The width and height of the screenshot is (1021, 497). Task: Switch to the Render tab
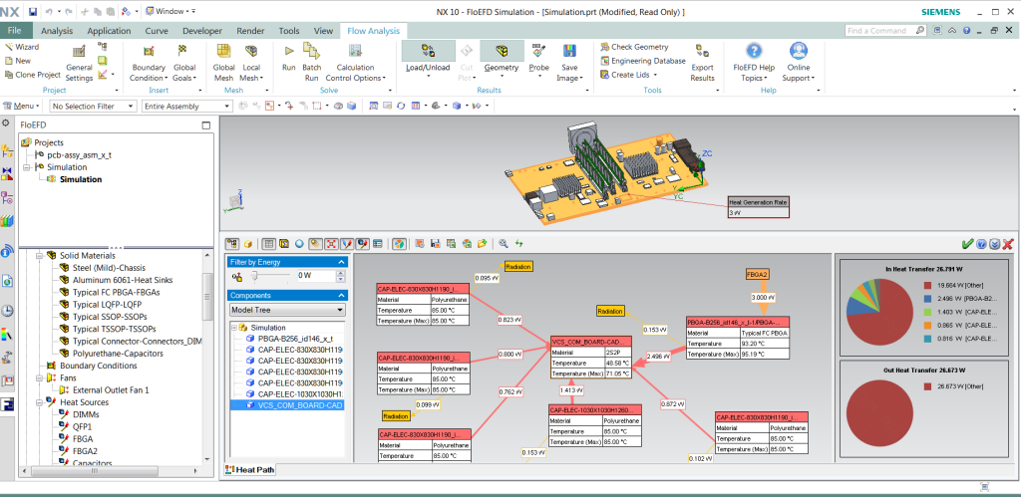point(250,31)
